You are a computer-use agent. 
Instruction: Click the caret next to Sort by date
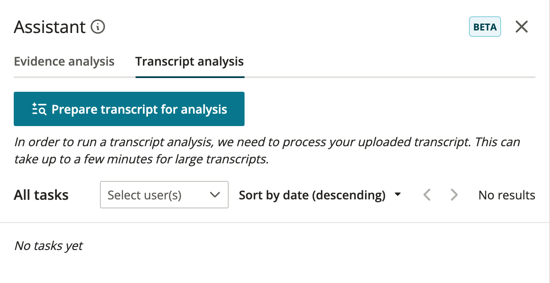(398, 195)
